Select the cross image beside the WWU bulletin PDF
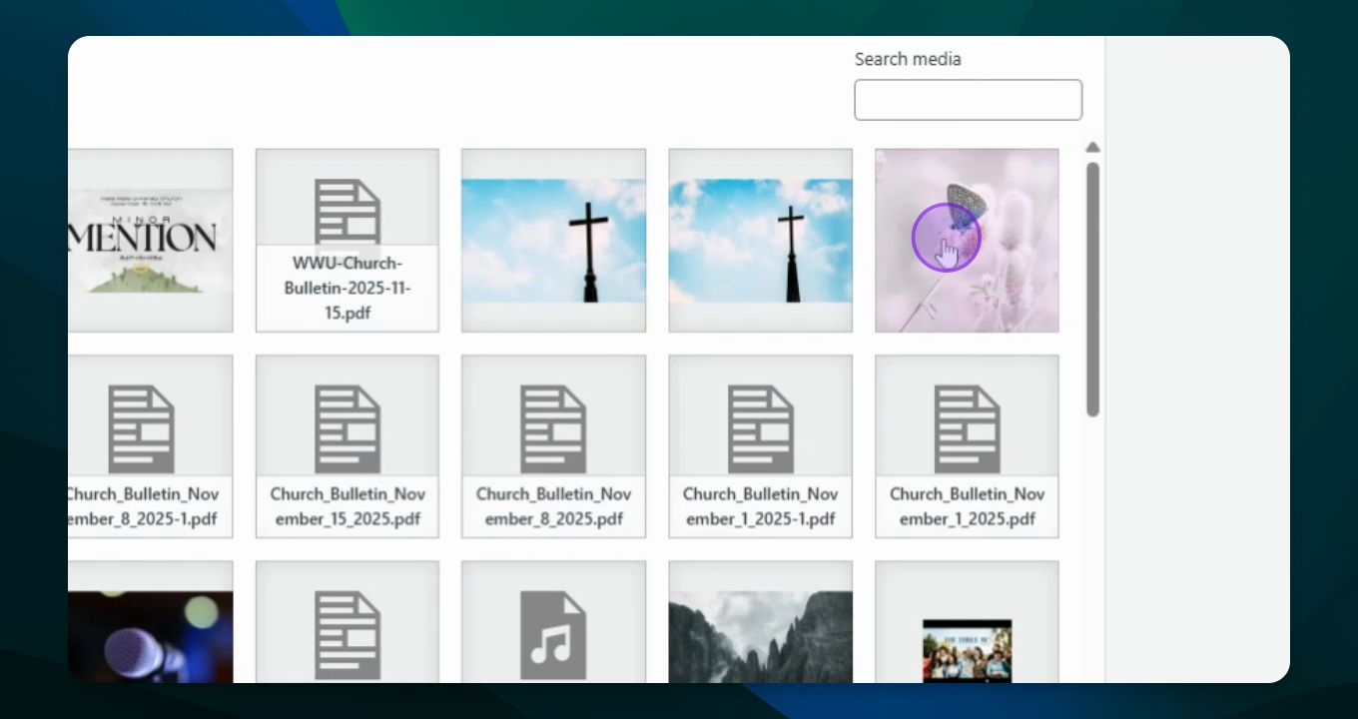The width and height of the screenshot is (1358, 719). coord(553,241)
